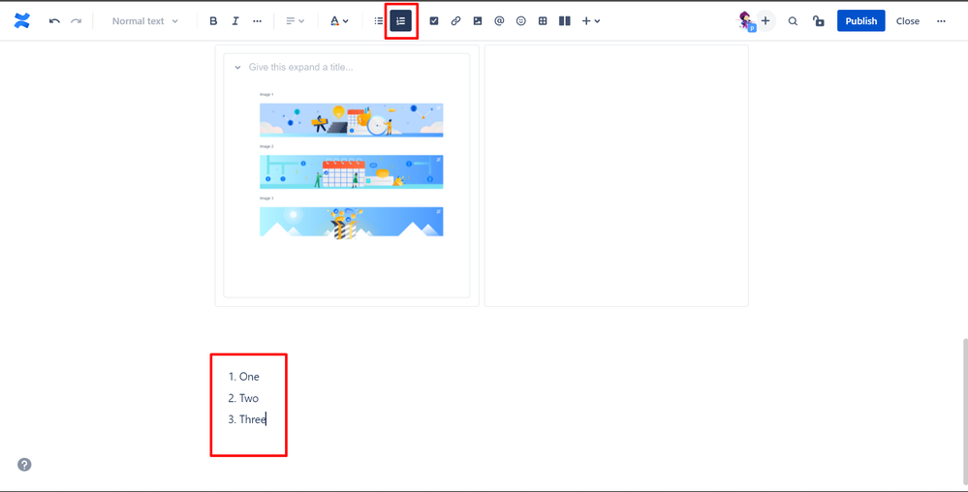Close the editor

[x=908, y=21]
